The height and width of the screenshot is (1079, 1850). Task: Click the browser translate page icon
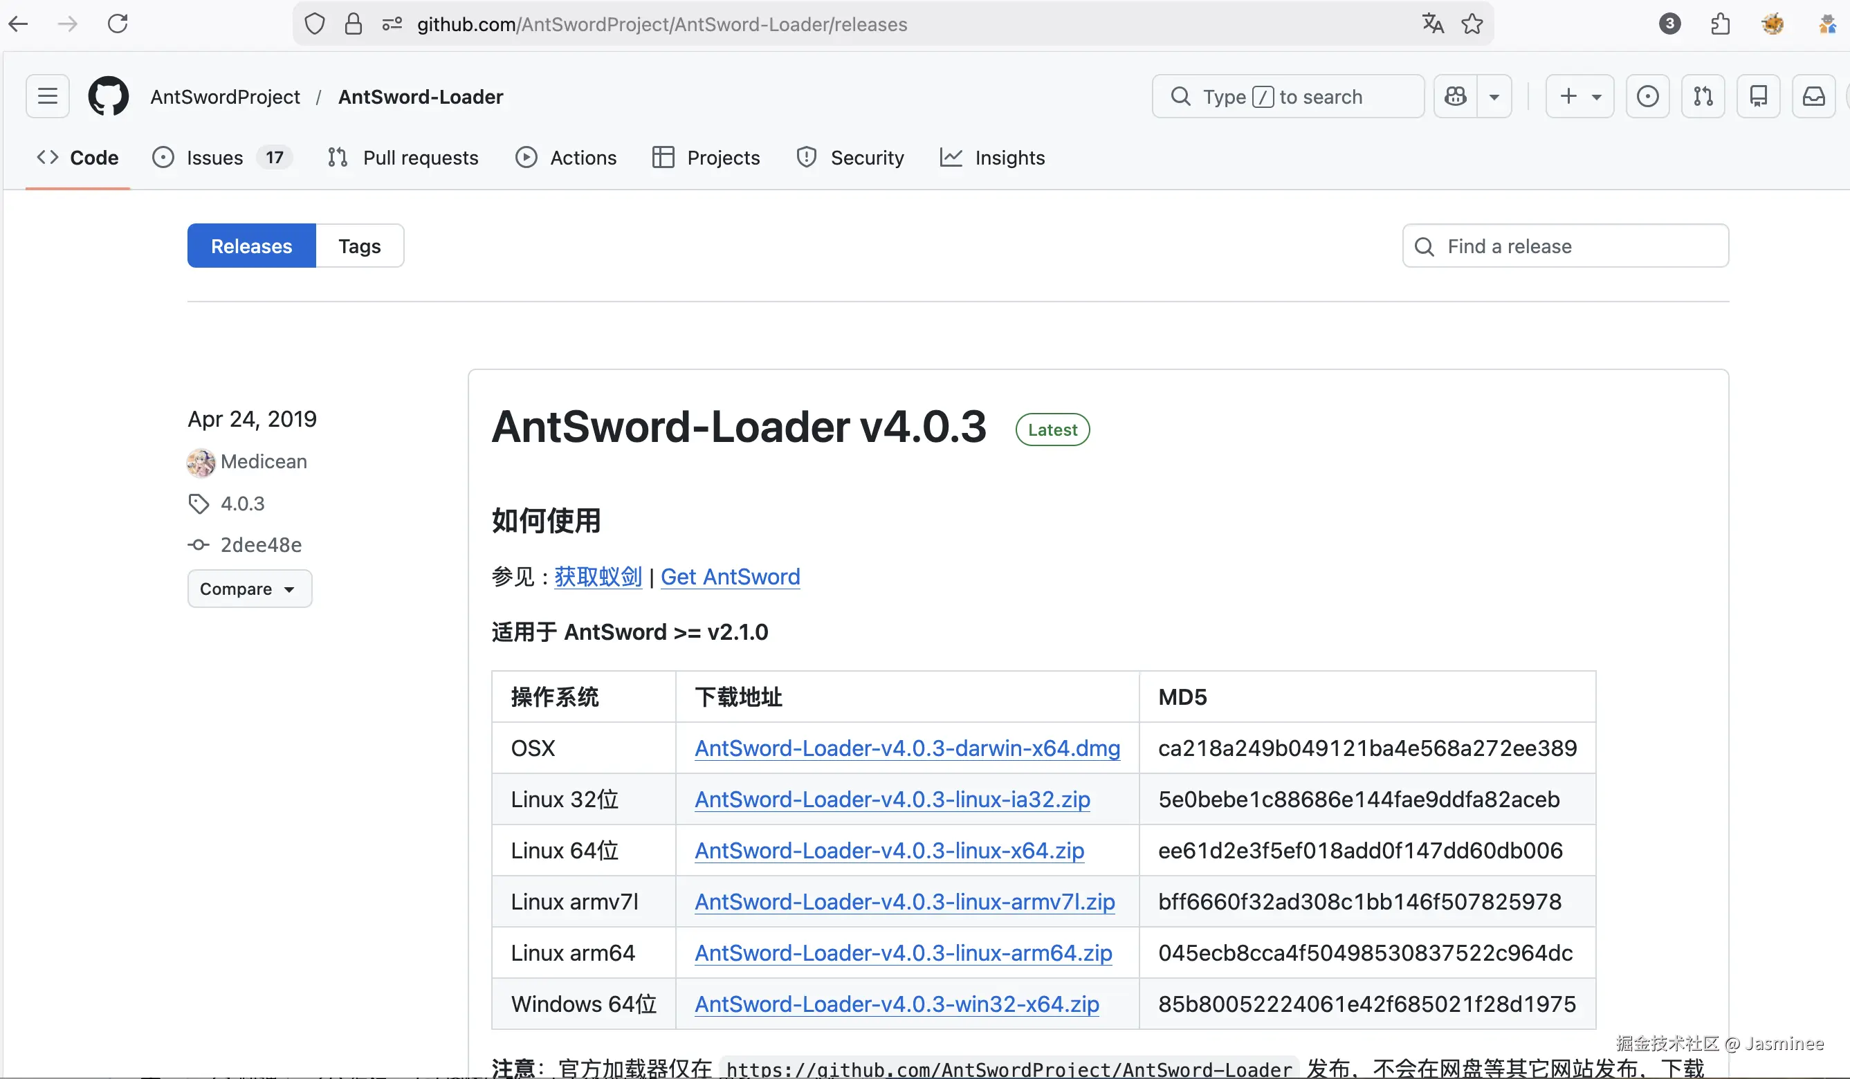(1432, 24)
